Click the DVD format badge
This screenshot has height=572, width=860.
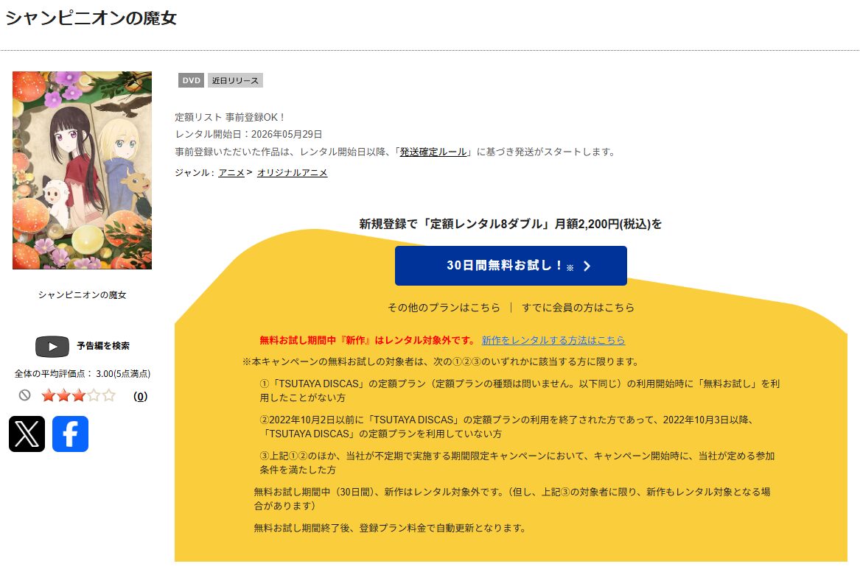tap(190, 80)
